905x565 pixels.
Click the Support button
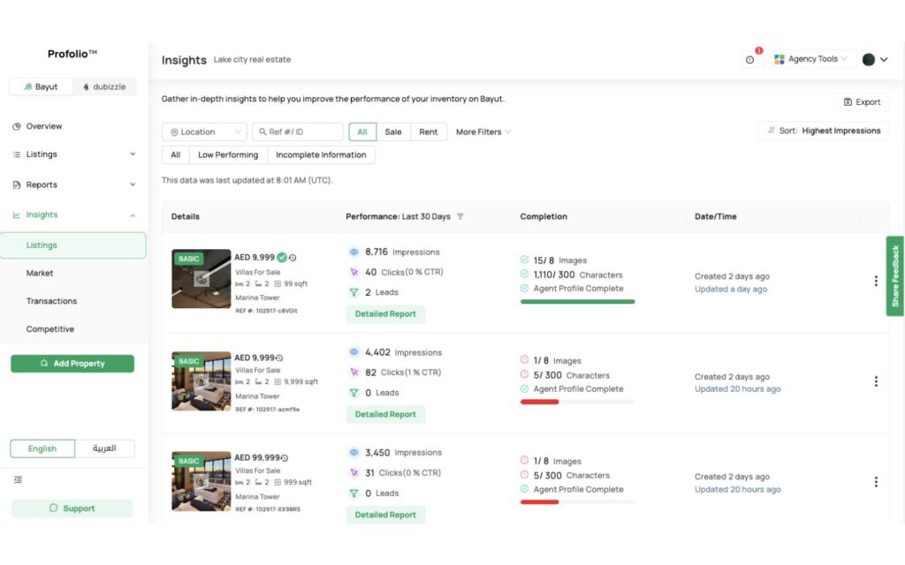(x=72, y=508)
